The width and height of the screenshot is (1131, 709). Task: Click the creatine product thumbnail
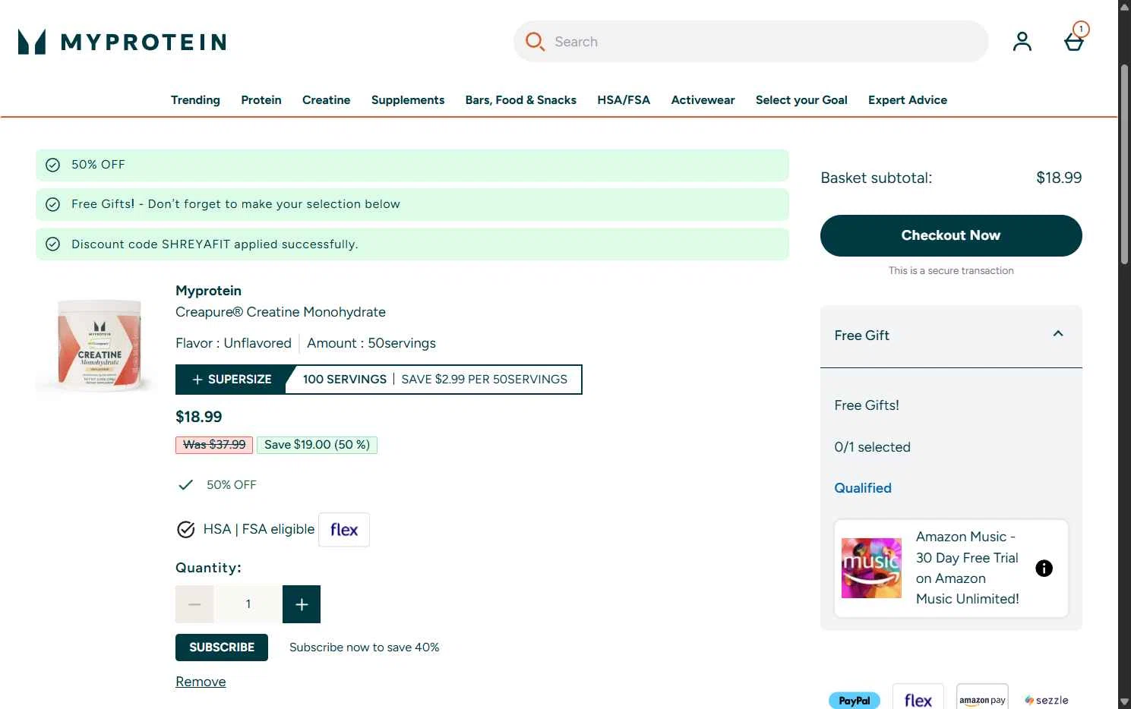pos(99,344)
